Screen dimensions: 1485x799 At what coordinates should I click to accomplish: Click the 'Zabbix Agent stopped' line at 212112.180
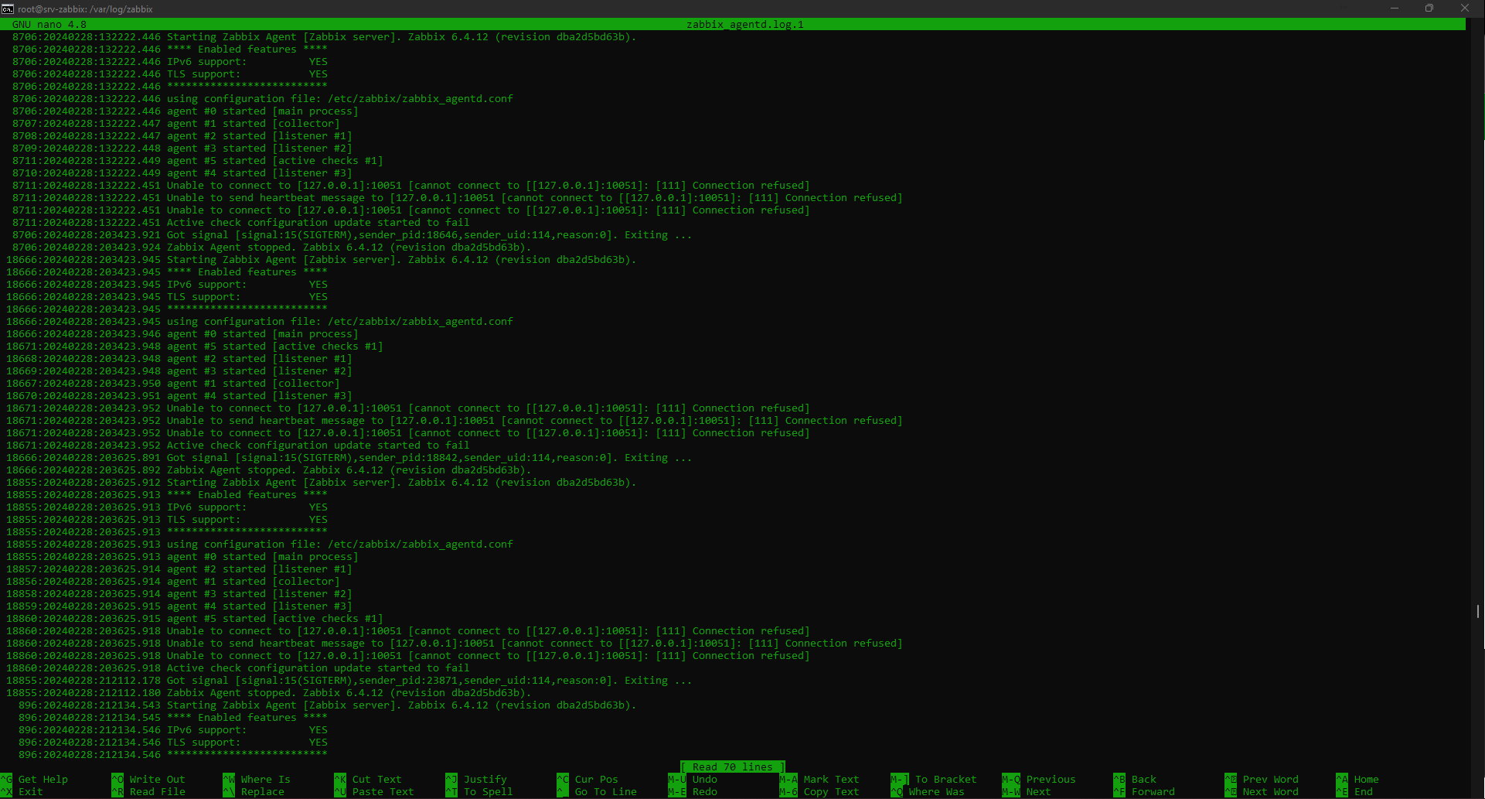click(x=269, y=693)
